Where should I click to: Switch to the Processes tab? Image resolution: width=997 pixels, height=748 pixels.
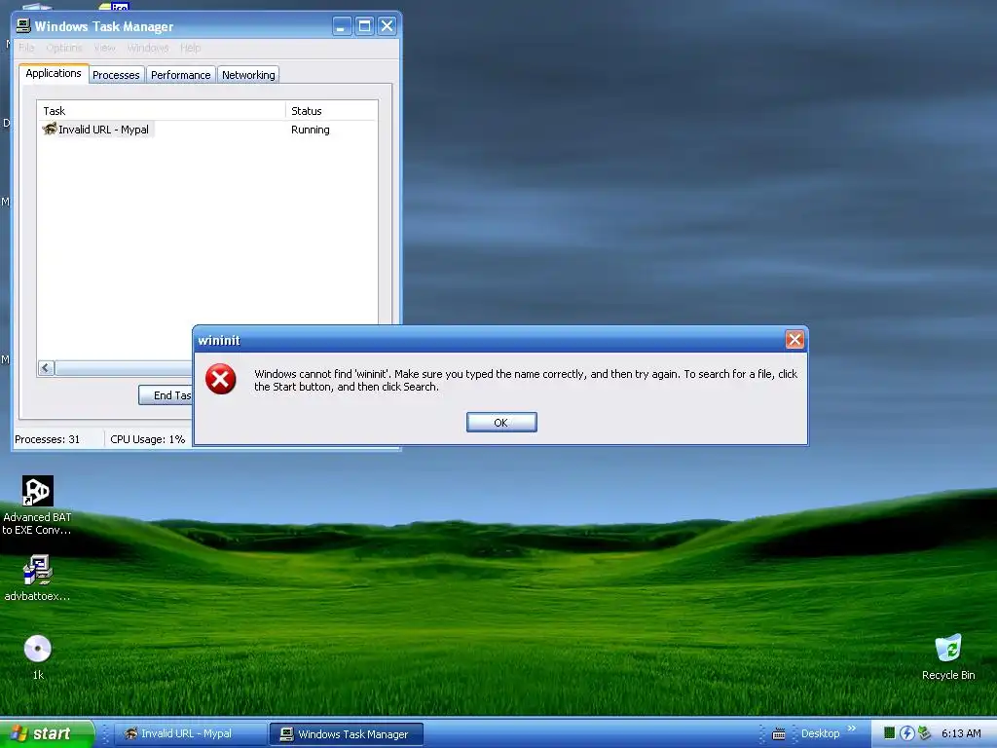pos(116,75)
